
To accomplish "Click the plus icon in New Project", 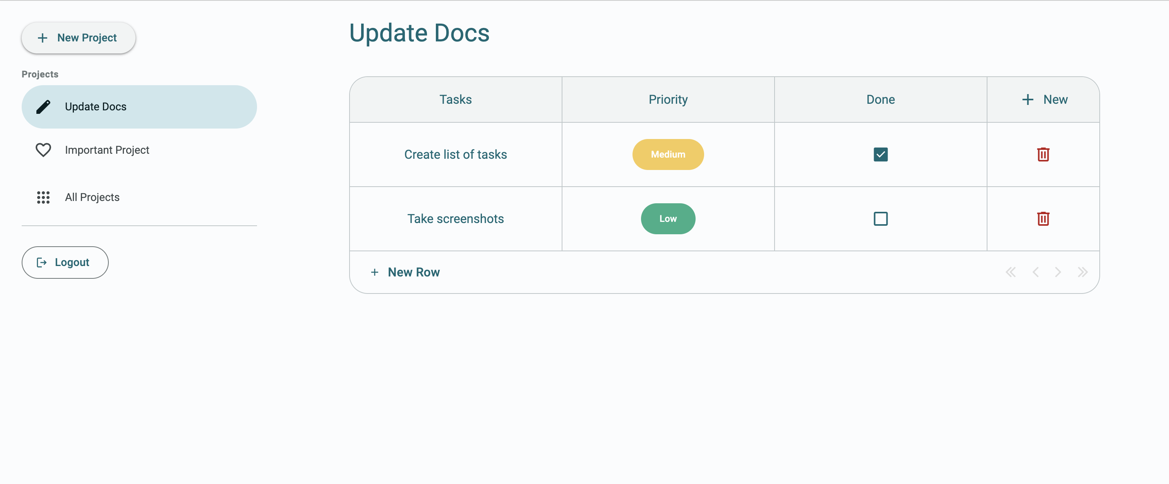I will coord(42,38).
